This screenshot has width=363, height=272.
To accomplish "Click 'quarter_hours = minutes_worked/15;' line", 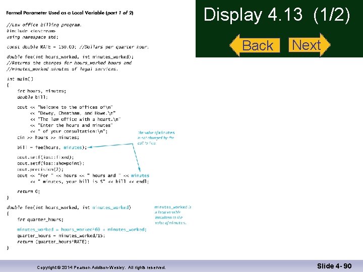I will tap(61, 236).
